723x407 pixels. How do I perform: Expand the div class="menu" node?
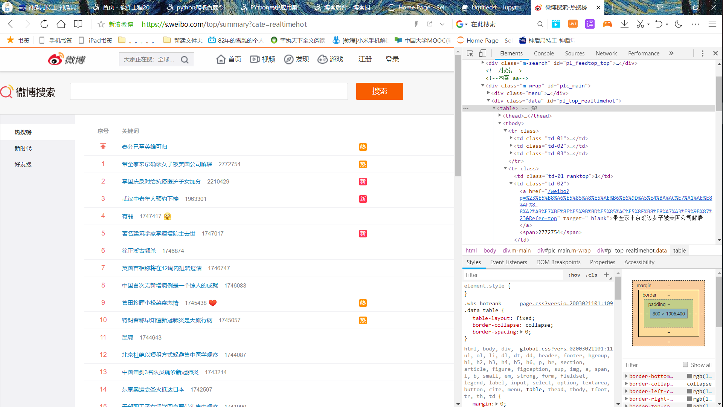coord(488,93)
